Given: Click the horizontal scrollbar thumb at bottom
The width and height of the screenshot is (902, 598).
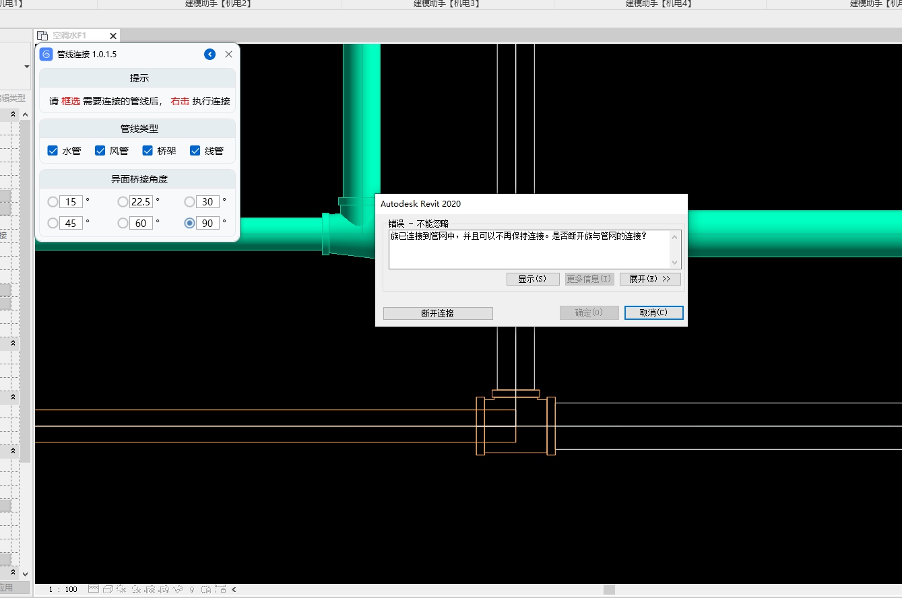Looking at the screenshot, I should tap(609, 589).
